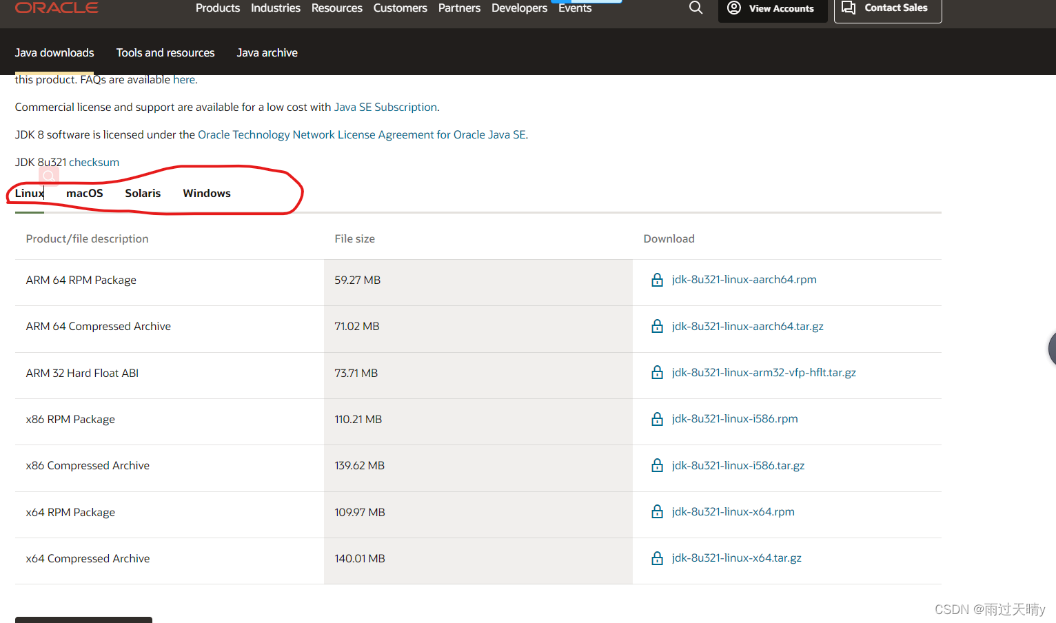Click 'Product/file description' column header
This screenshot has width=1056, height=623.
(88, 238)
